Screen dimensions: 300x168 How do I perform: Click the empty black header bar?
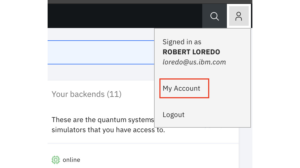(123, 16)
